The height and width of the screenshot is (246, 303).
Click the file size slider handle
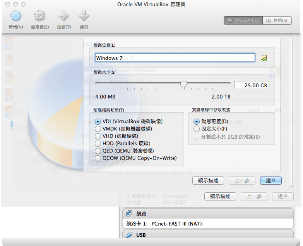(x=183, y=84)
